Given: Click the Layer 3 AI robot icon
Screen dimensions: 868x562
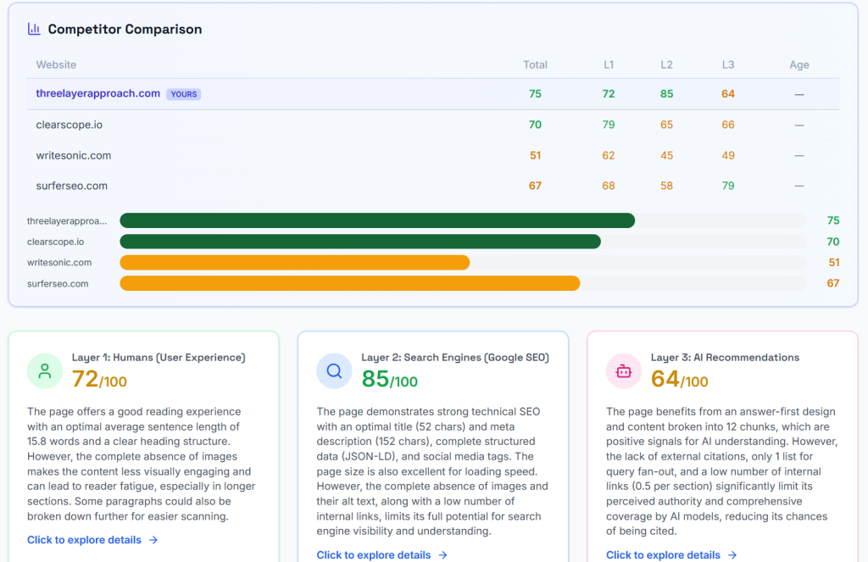Looking at the screenshot, I should [x=624, y=371].
